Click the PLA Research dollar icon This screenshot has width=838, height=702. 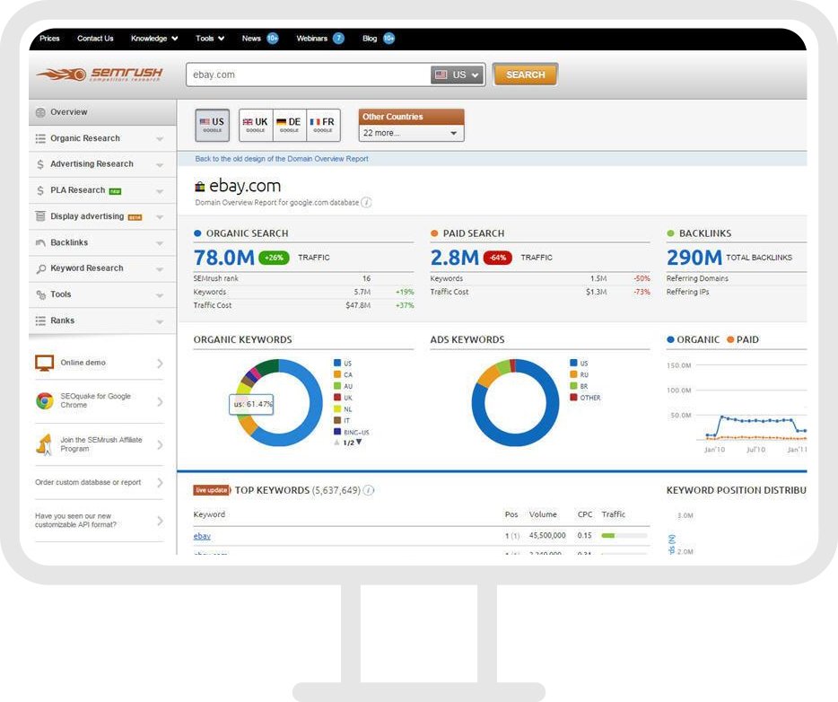tap(40, 190)
